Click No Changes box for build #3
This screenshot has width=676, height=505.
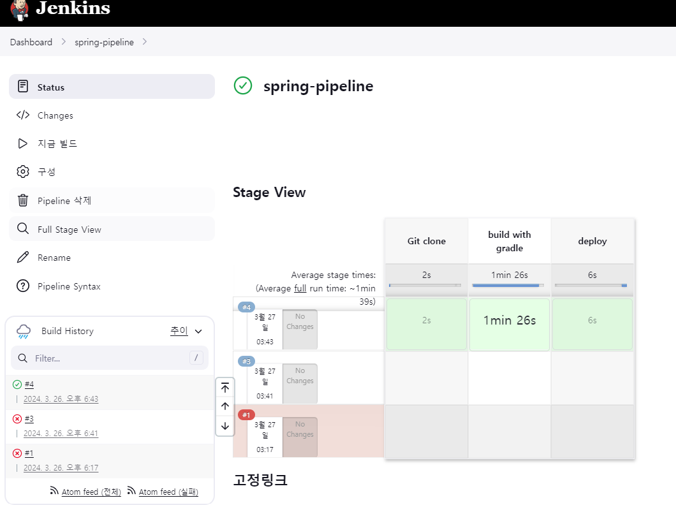click(x=300, y=383)
